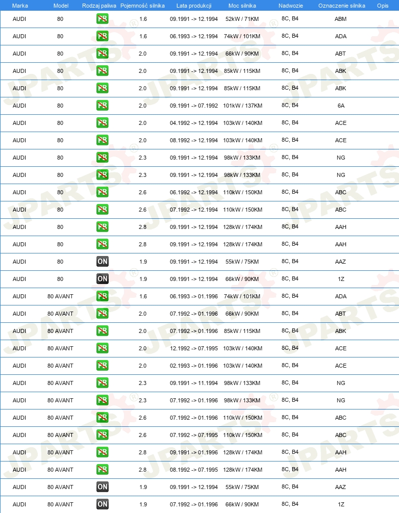399x513 pixels.
Task: Click petrol icon in 80 AVANT ABT row
Action: tap(103, 314)
